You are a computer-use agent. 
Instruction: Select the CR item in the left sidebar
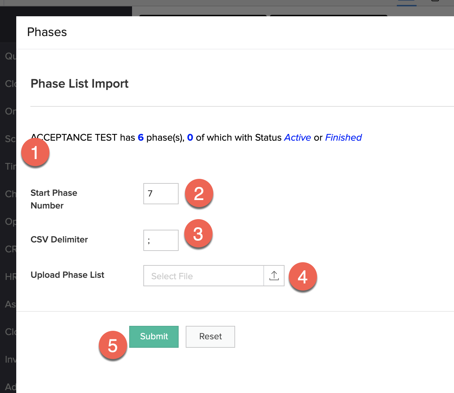point(10,249)
